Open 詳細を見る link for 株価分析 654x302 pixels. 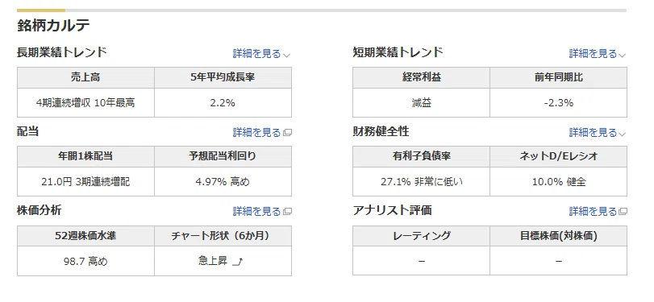(x=257, y=212)
